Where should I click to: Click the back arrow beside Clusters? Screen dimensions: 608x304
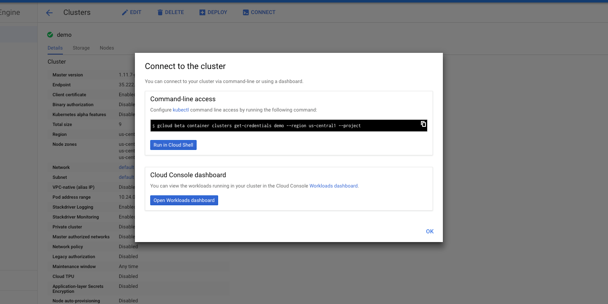coord(49,13)
